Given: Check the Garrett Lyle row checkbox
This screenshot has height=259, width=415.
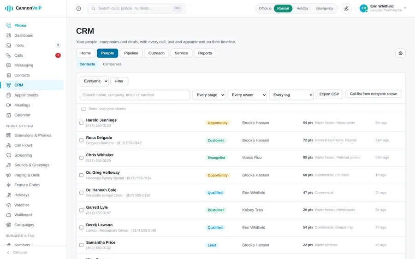Looking at the screenshot, I should click(82, 210).
